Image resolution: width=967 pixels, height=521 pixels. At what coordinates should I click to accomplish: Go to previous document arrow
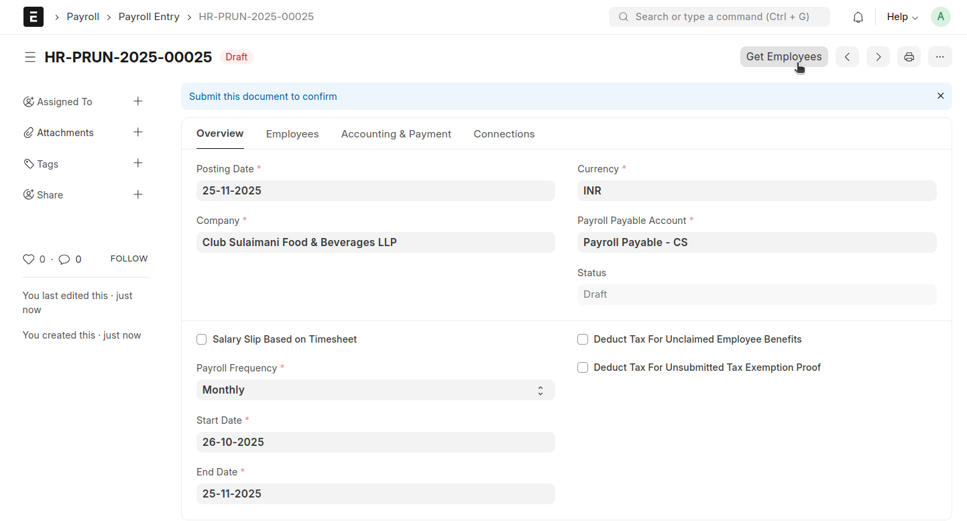(847, 57)
